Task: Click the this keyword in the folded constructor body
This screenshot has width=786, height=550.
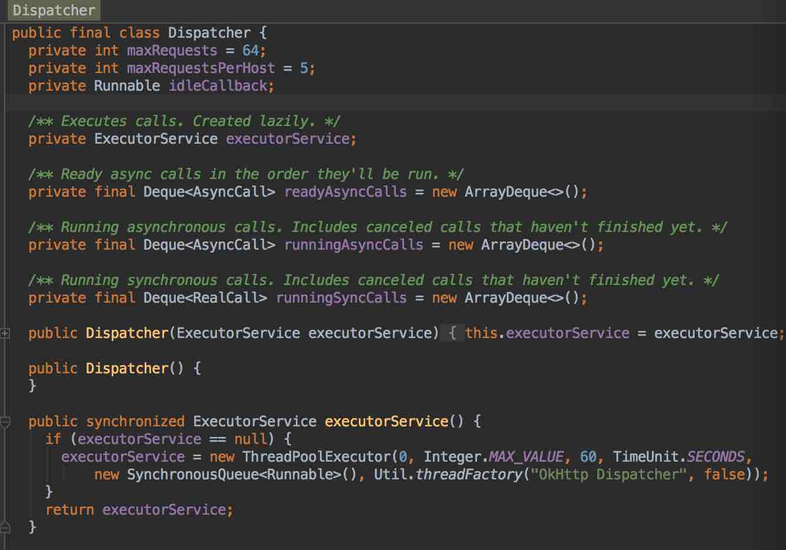Action: (x=481, y=333)
